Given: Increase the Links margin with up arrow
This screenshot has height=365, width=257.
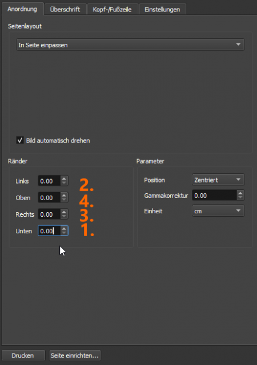Looking at the screenshot, I should [64, 179].
